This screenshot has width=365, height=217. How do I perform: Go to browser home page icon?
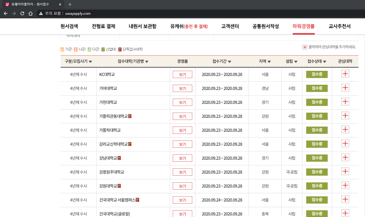click(31, 13)
